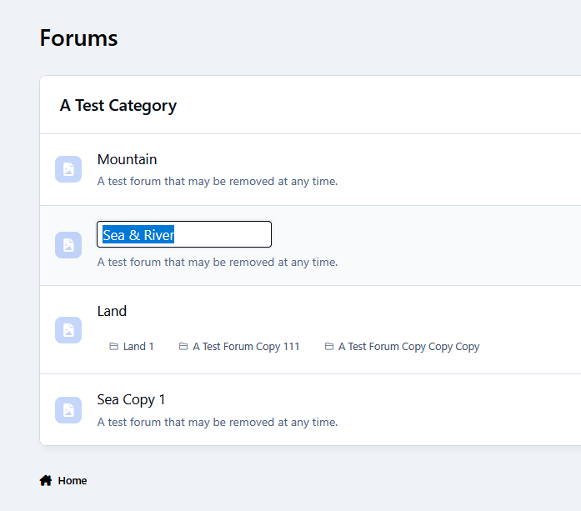Select the A Test Category heading
This screenshot has height=511, width=581.
118,106
